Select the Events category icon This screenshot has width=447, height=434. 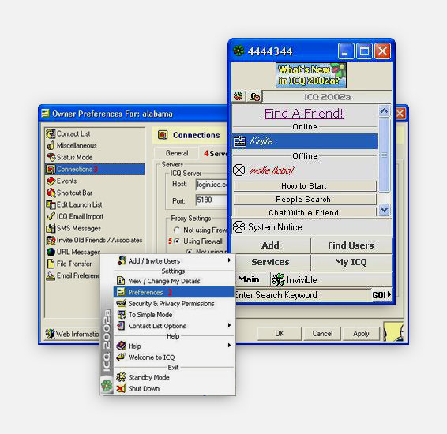click(x=51, y=181)
